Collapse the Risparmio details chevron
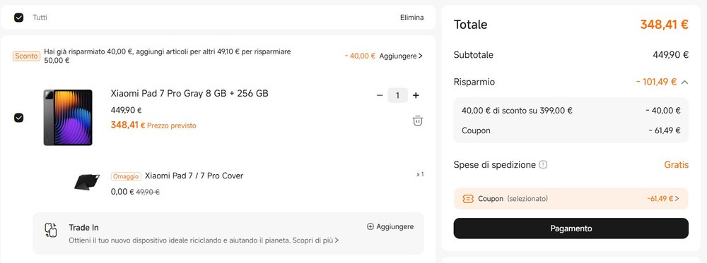The height and width of the screenshot is (263, 707). tap(684, 82)
